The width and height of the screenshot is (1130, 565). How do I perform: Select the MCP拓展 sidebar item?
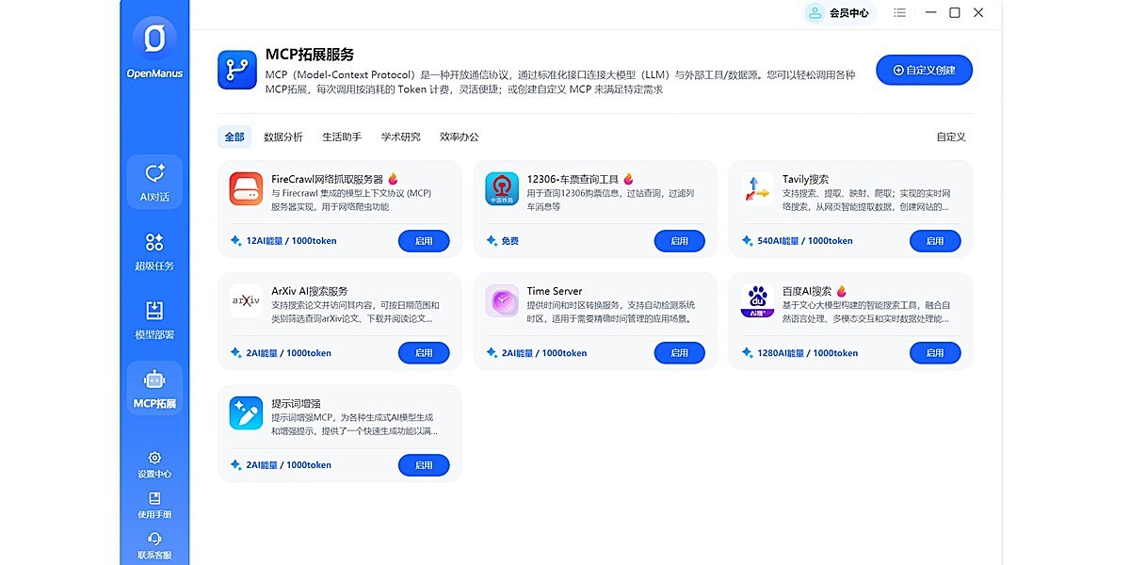click(154, 388)
